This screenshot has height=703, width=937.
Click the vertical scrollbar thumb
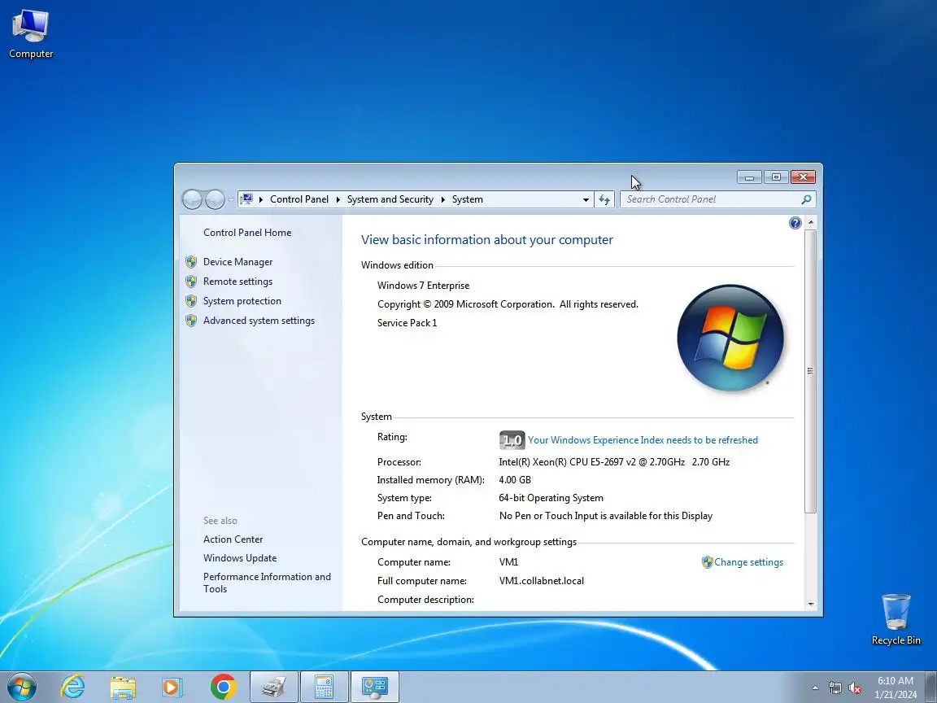pyautogui.click(x=811, y=371)
